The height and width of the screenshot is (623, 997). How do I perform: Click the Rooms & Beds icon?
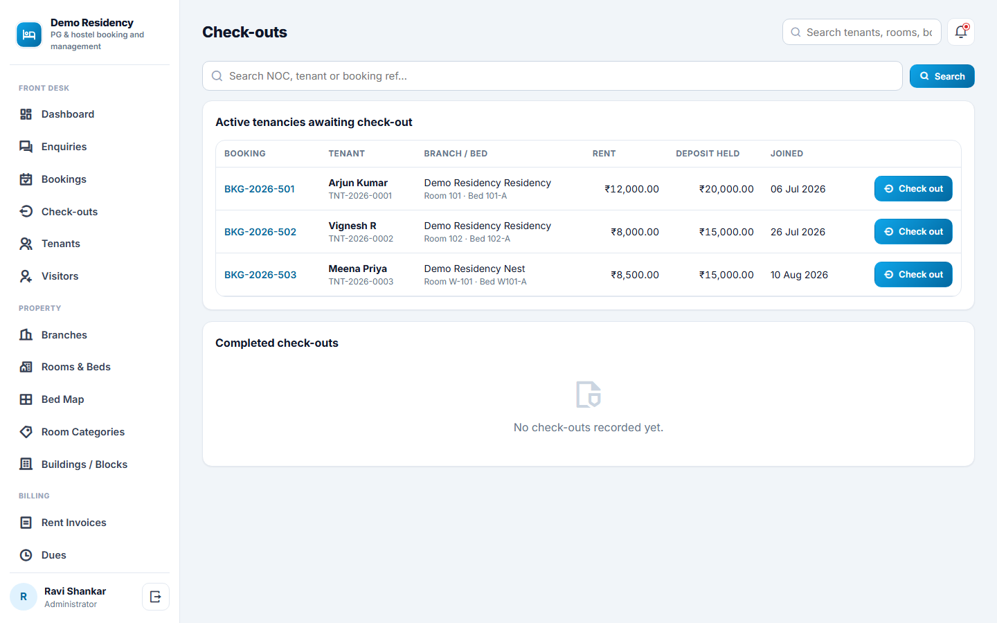[x=26, y=367]
